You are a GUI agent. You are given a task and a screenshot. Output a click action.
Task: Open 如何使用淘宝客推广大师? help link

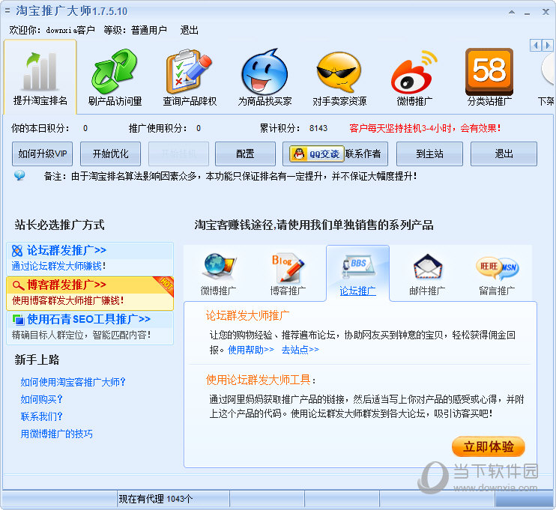(73, 382)
